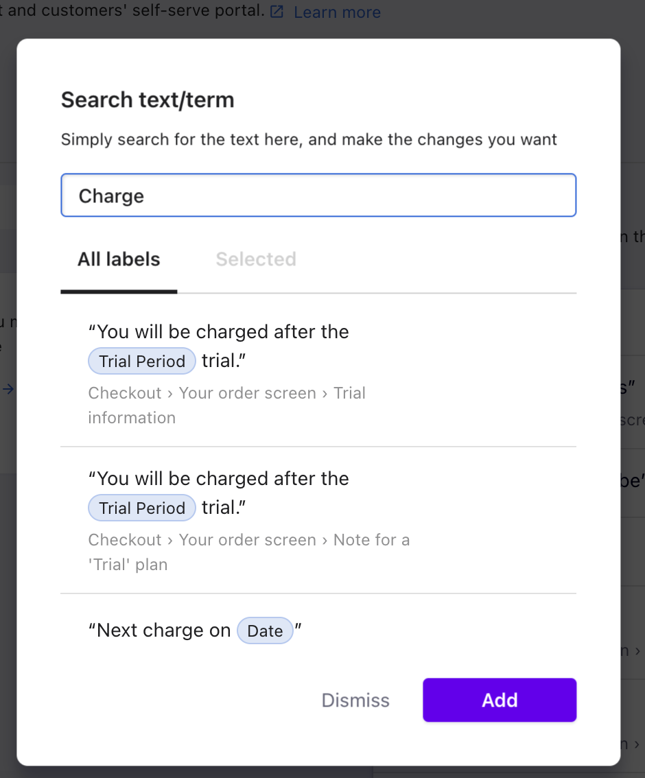Click the lower chevron behind the dialog's right edge
645x778 pixels.
pos(637,744)
